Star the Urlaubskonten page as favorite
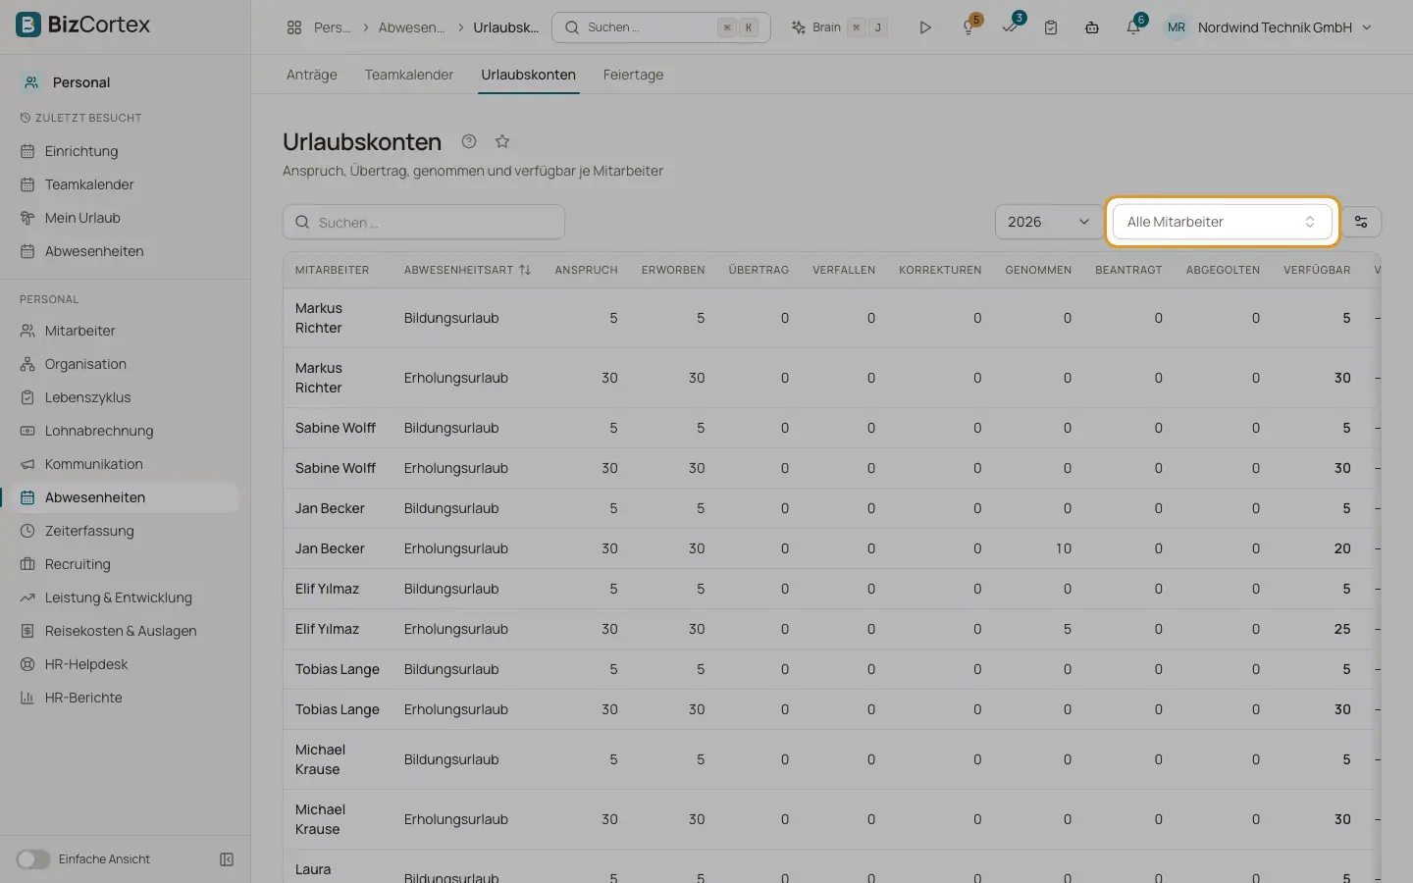1413x883 pixels. click(502, 141)
